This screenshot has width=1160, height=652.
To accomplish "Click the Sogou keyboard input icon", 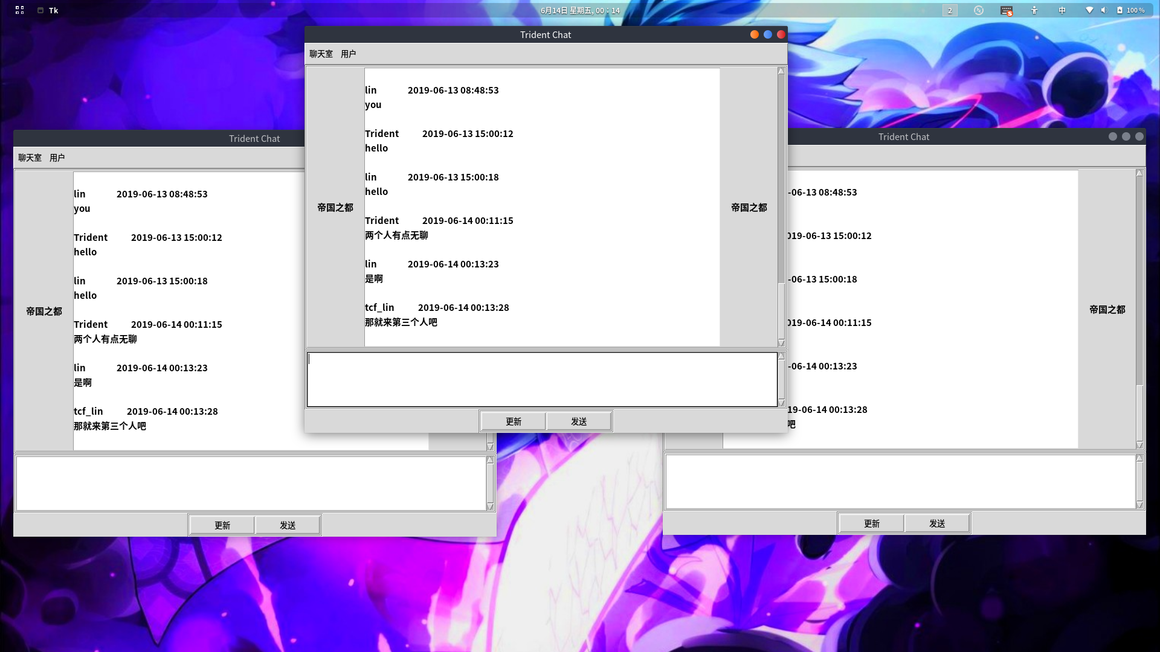I will click(1006, 10).
